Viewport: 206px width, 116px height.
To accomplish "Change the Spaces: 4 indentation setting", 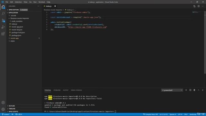I will [x=173, y=114].
